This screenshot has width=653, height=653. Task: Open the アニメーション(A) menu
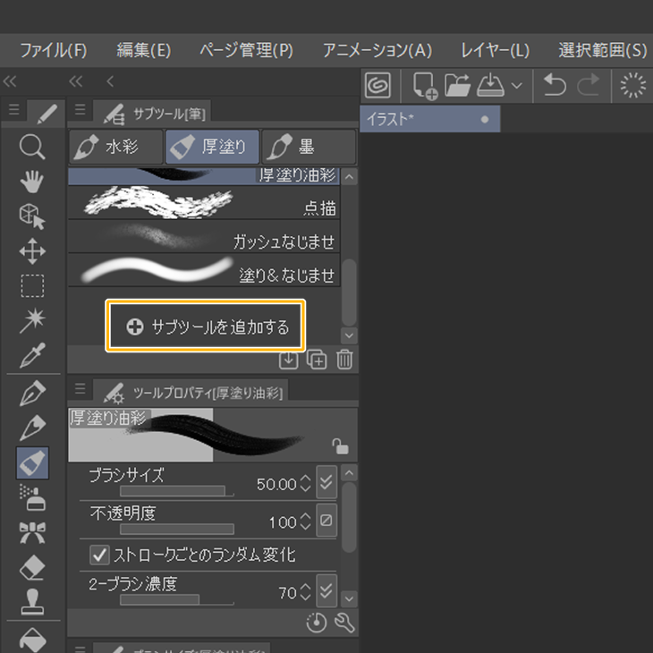click(377, 50)
